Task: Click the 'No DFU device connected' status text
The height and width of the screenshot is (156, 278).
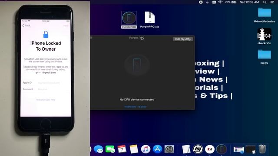Action: (137, 100)
